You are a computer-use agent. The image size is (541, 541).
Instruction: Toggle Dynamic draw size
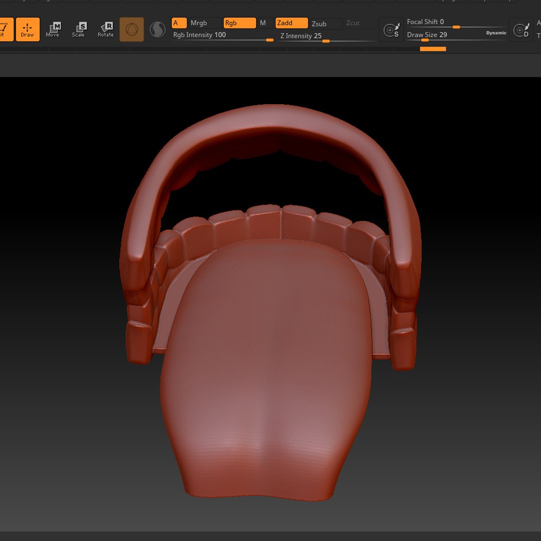tap(496, 33)
